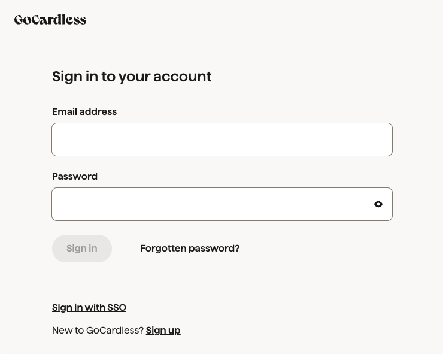Click inside the Password input field
443x354 pixels.
tap(222, 204)
